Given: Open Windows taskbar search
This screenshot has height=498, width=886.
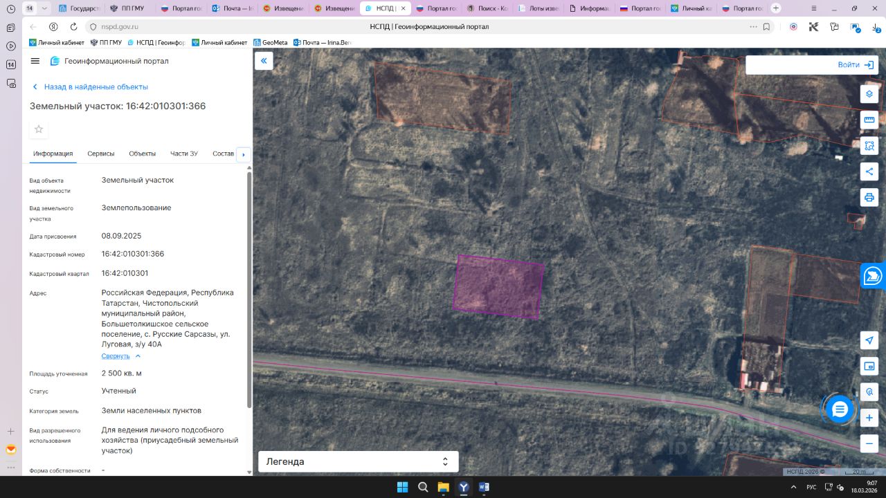Looking at the screenshot, I should (x=423, y=487).
